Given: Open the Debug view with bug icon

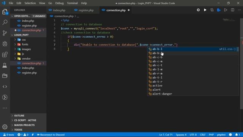Looking at the screenshot, I should click(5, 44).
